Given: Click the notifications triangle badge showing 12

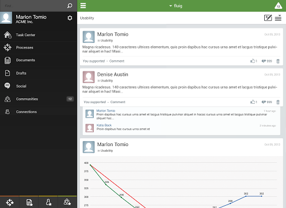Looking at the screenshot, I should pos(278,6).
